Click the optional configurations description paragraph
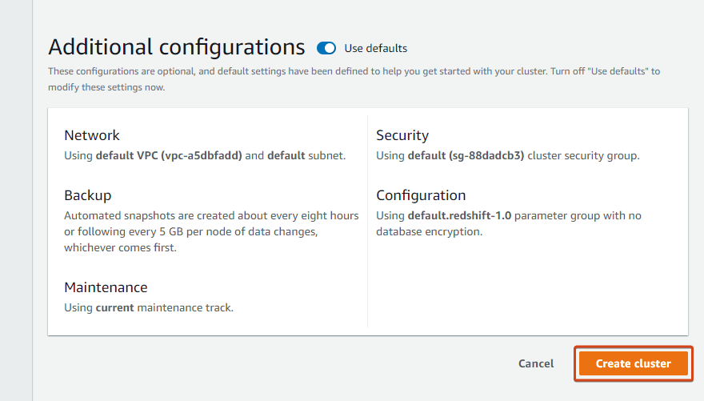The width and height of the screenshot is (704, 401). 354,79
